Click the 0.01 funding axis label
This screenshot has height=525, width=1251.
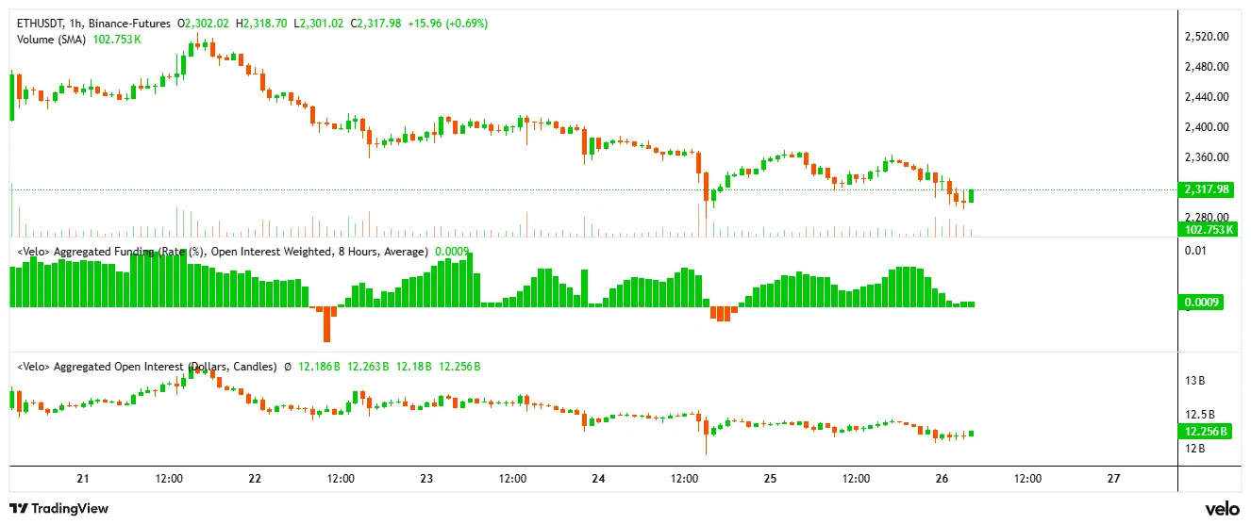(x=1194, y=251)
